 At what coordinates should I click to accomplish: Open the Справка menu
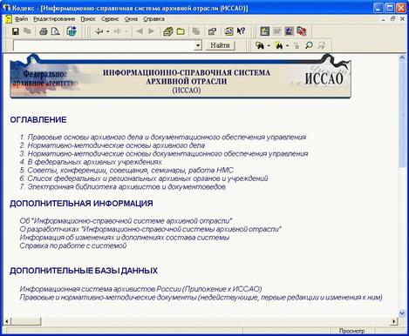(153, 19)
